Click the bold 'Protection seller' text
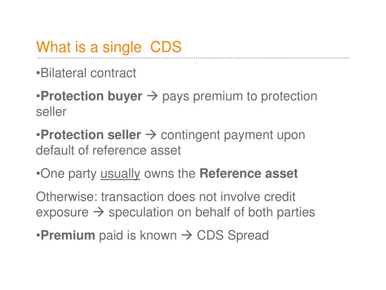Viewport: 386px width, 290px height. click(90, 135)
